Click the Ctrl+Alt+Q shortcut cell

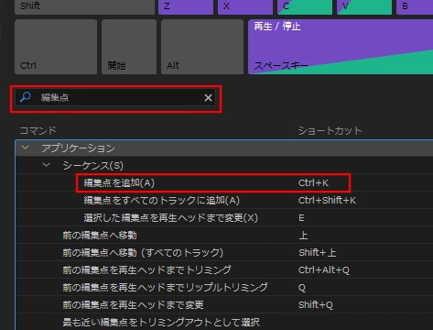tap(324, 269)
